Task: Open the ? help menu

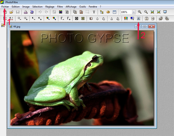Action: [100, 6]
